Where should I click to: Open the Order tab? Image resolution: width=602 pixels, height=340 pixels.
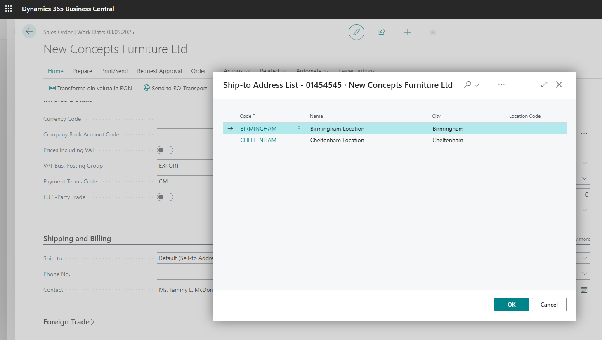198,71
